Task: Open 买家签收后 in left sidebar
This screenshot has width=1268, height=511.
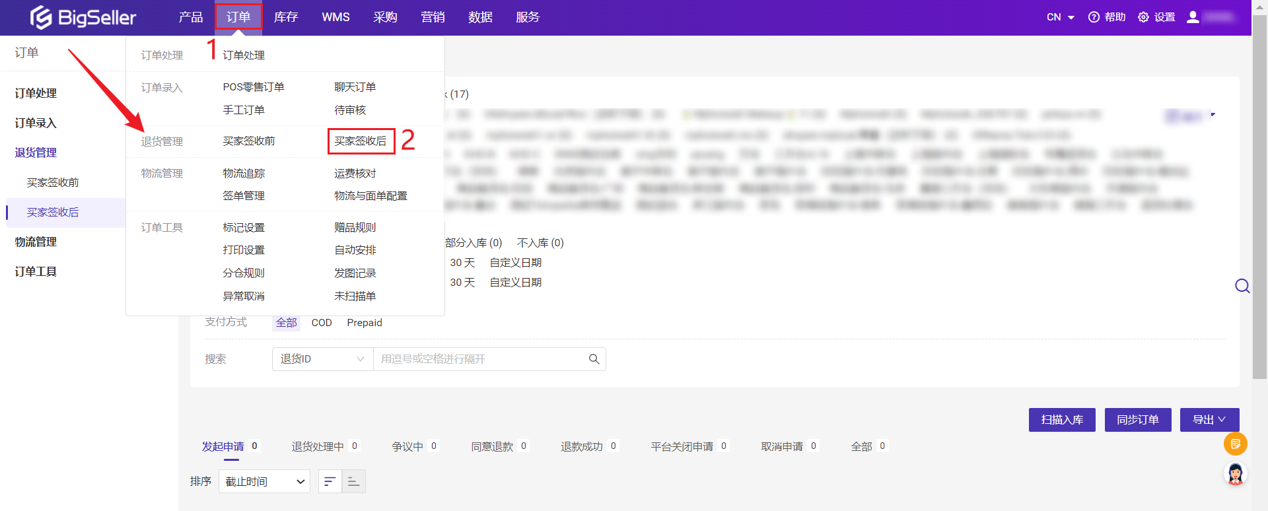Action: 53,213
